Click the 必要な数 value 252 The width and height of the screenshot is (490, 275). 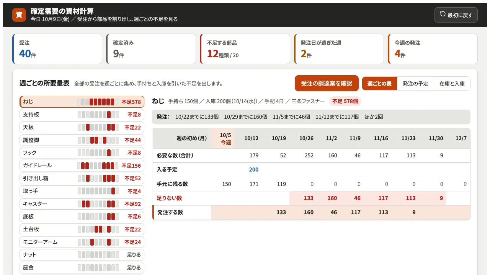pos(309,155)
